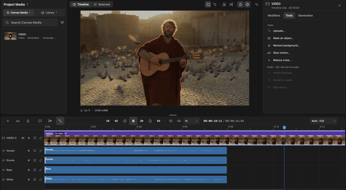Close the VIDEO inspector panel

pos(340,5)
